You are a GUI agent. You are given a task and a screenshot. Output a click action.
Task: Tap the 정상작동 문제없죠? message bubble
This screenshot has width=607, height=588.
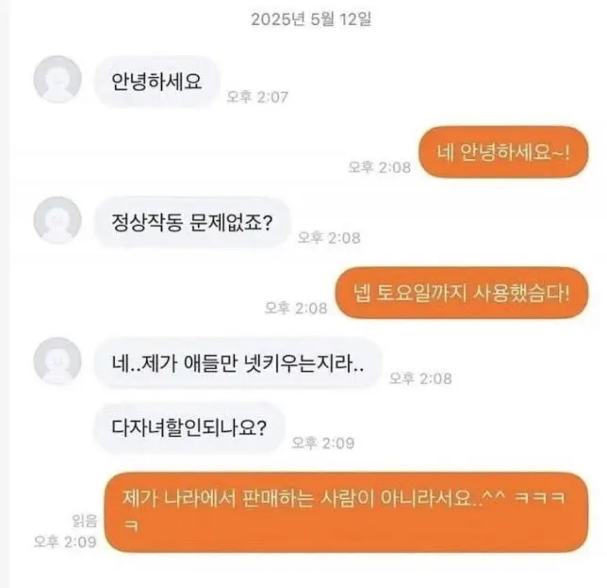[192, 223]
